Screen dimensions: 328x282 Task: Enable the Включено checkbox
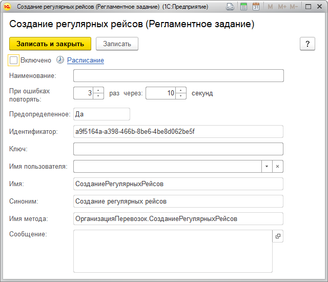[x=14, y=60]
